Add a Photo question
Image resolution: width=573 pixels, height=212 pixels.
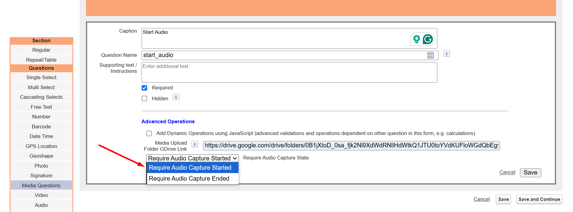click(41, 166)
